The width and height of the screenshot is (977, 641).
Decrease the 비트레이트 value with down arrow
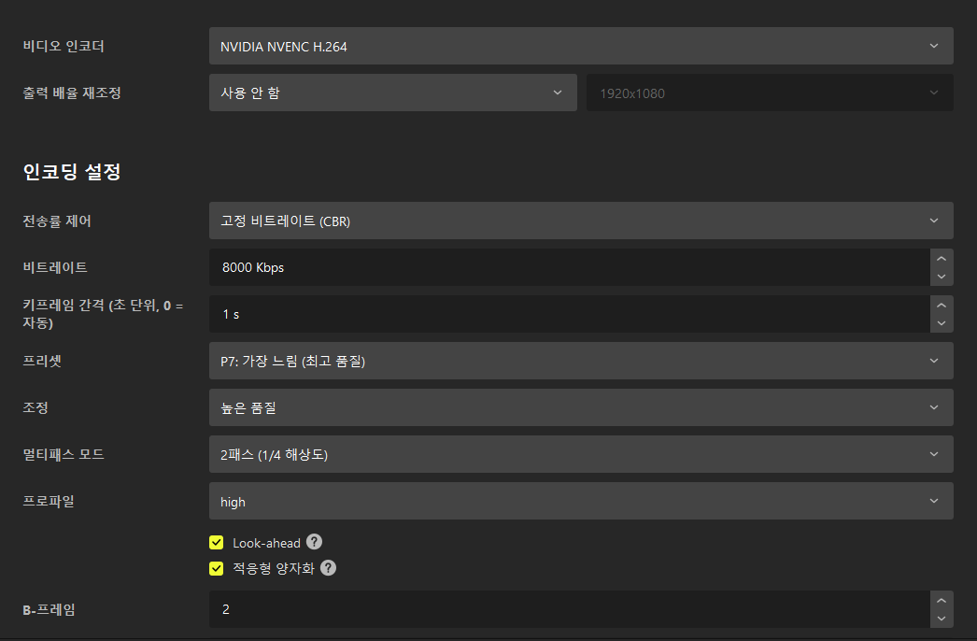point(942,277)
